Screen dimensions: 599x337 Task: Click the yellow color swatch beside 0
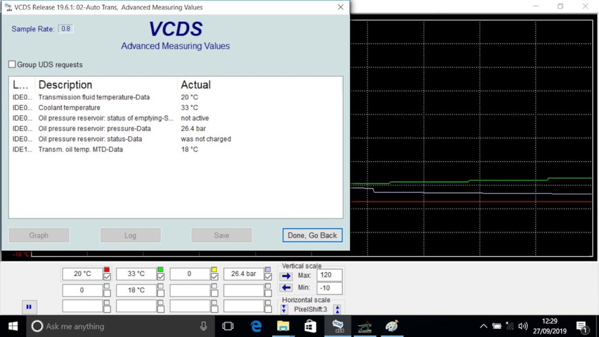click(214, 270)
